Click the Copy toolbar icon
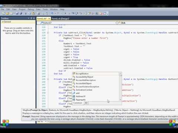Viewport: 178px width, 133px height. pos(29,13)
